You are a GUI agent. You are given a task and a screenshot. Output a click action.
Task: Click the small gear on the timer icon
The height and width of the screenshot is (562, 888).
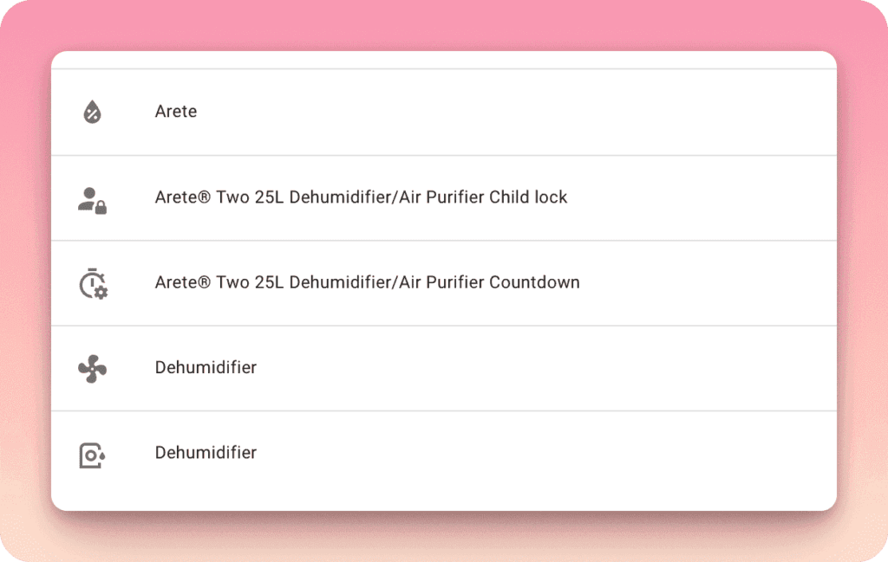coord(101,293)
